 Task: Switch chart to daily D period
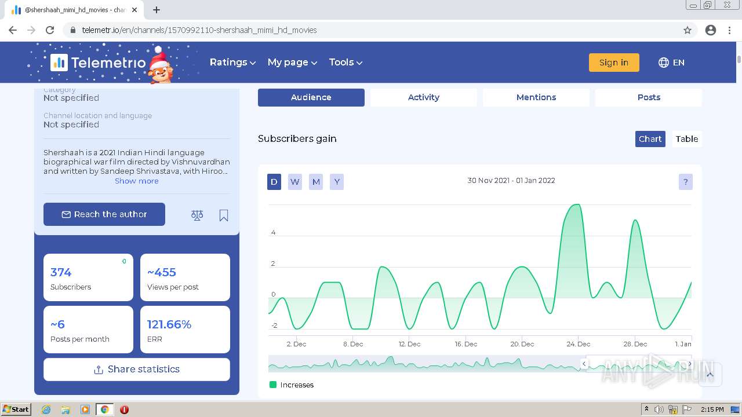[274, 182]
